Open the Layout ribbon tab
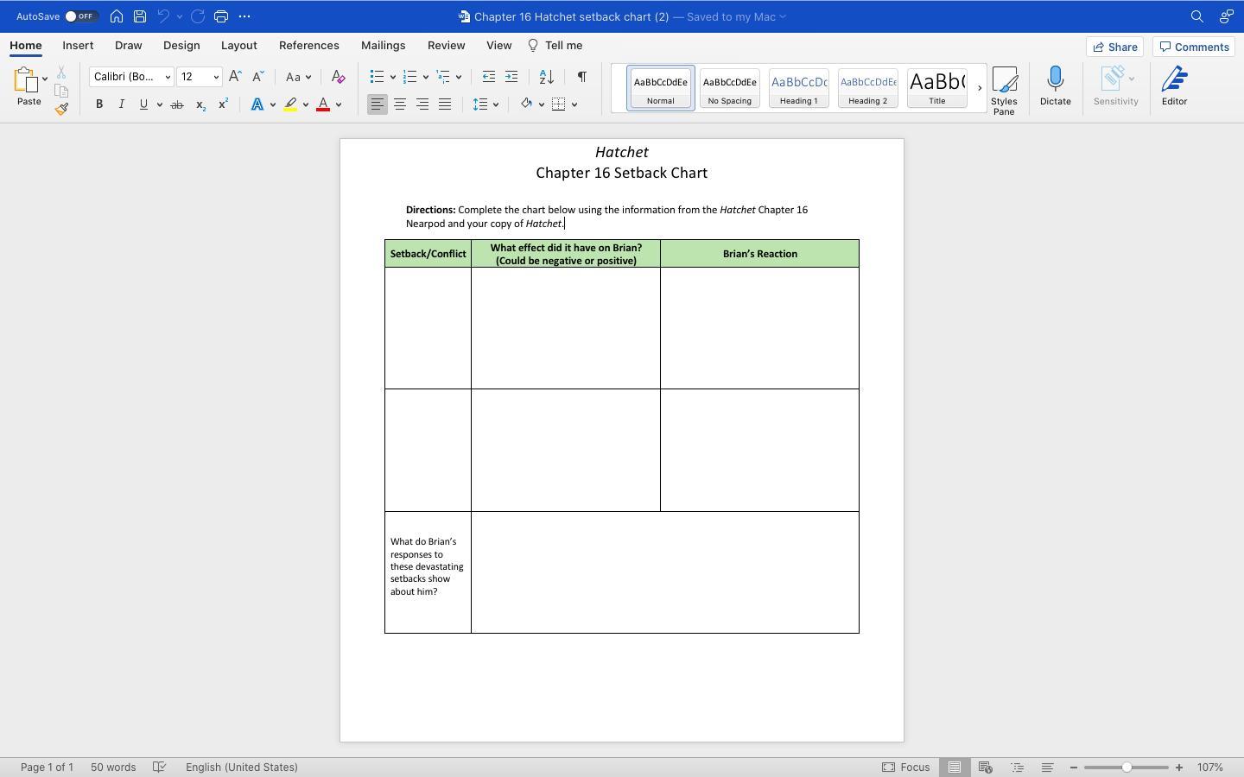 (238, 45)
